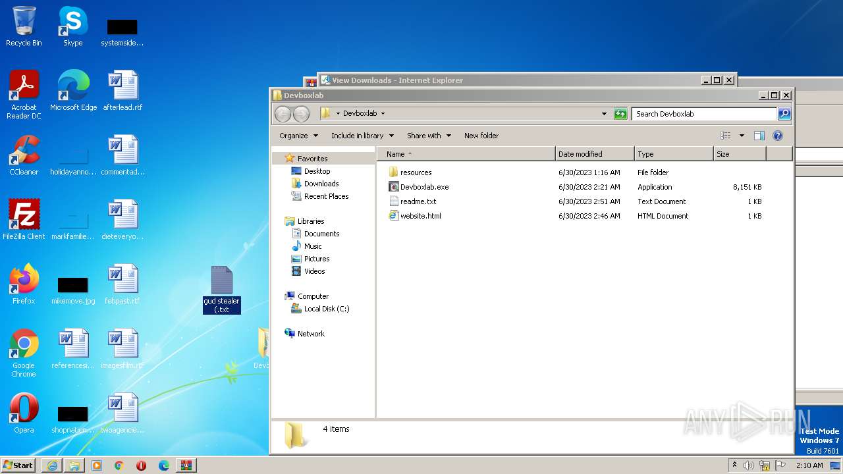Click the Explorer Forward navigation button
Image resolution: width=843 pixels, height=474 pixels.
click(301, 114)
